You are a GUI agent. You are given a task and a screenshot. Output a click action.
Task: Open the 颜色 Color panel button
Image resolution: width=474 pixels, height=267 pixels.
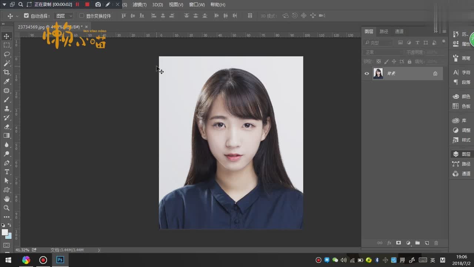pyautogui.click(x=461, y=96)
